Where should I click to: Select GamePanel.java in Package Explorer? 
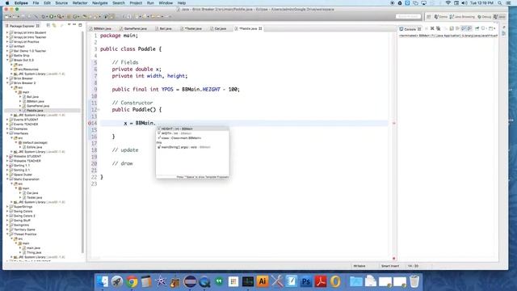click(x=38, y=106)
